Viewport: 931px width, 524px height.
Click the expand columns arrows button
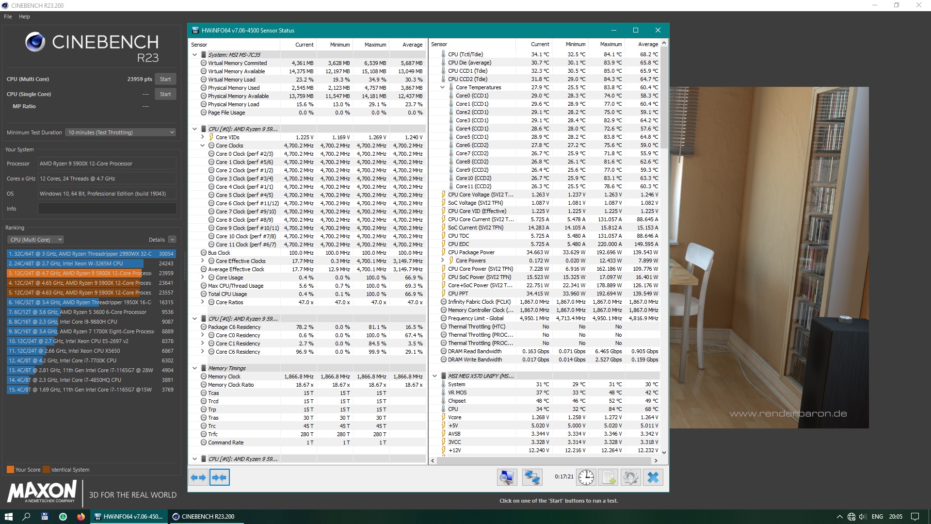click(x=198, y=477)
